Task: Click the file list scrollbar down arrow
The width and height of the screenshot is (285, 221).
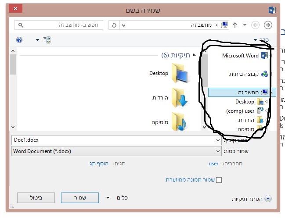Action: (13, 127)
